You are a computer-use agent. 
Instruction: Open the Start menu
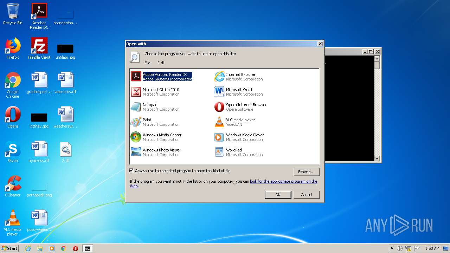click(x=10, y=248)
